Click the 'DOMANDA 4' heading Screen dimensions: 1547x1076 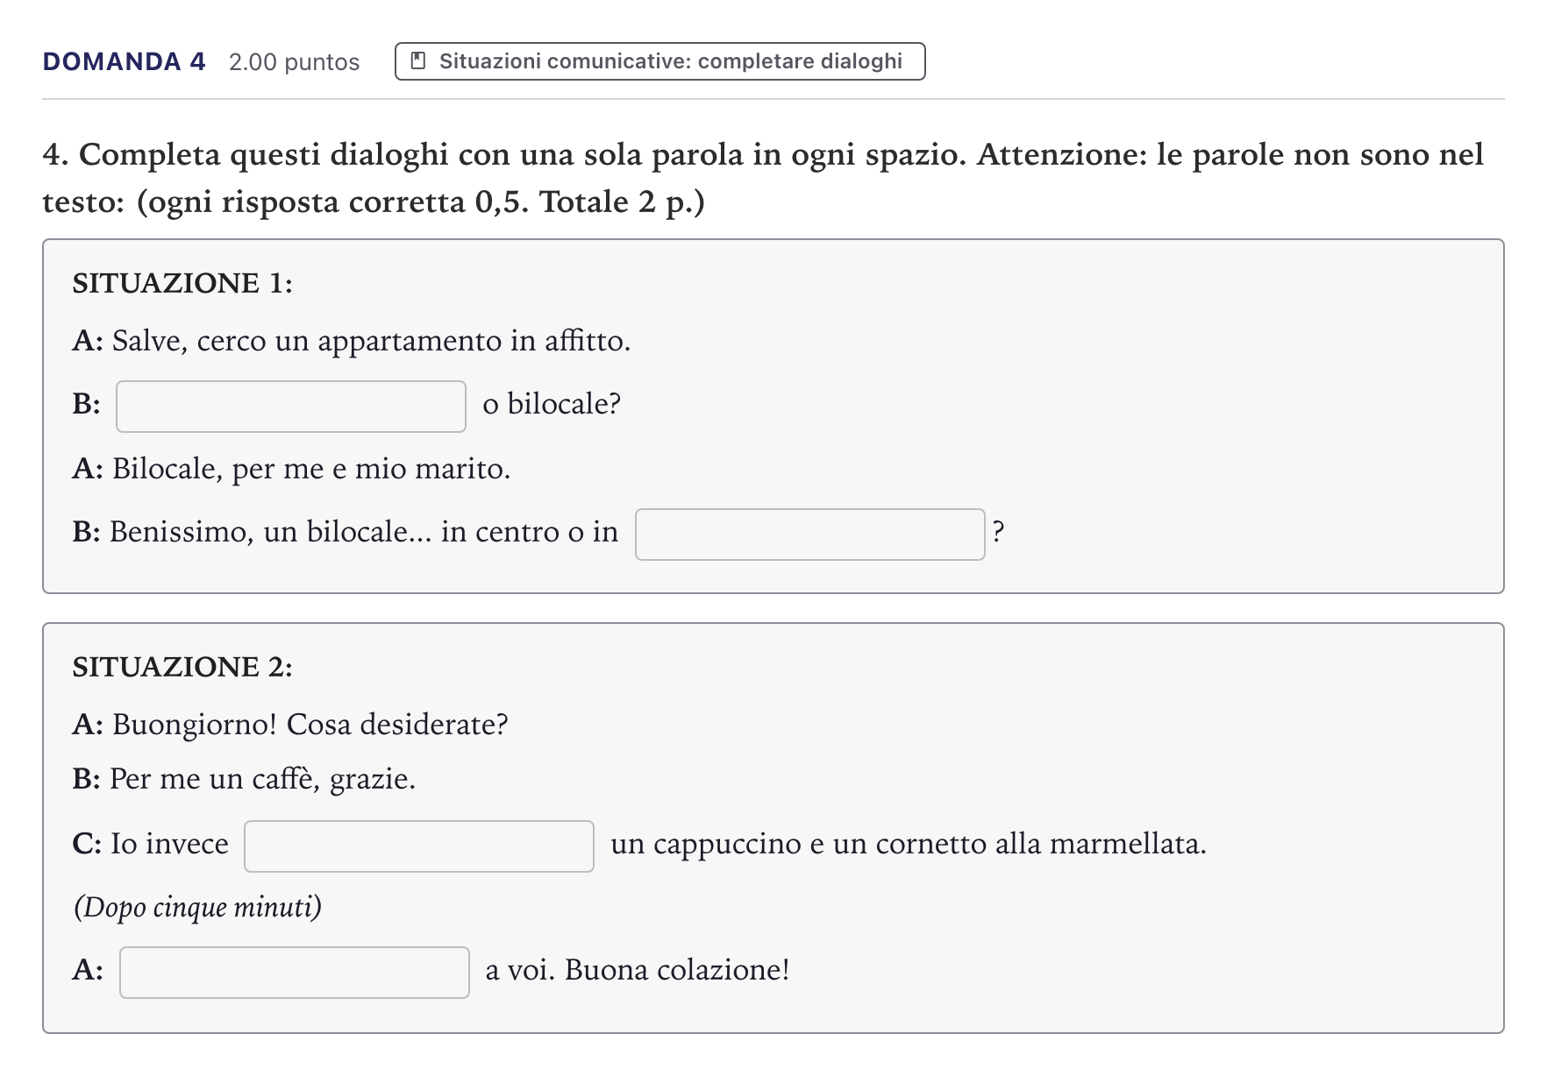pyautogui.click(x=125, y=61)
